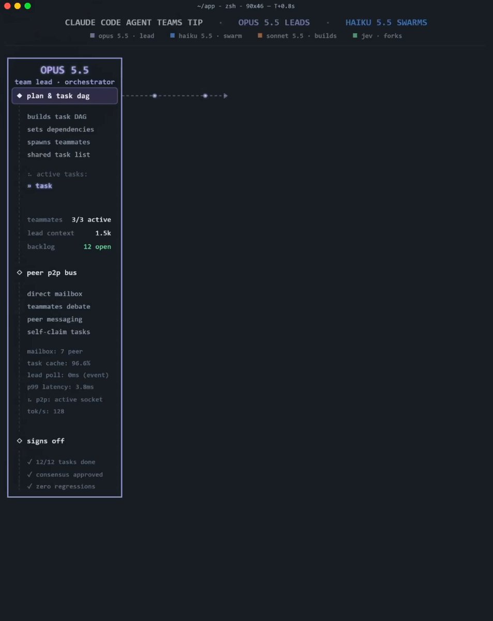
Task: Select the builds task DAG line
Action: pos(57,117)
